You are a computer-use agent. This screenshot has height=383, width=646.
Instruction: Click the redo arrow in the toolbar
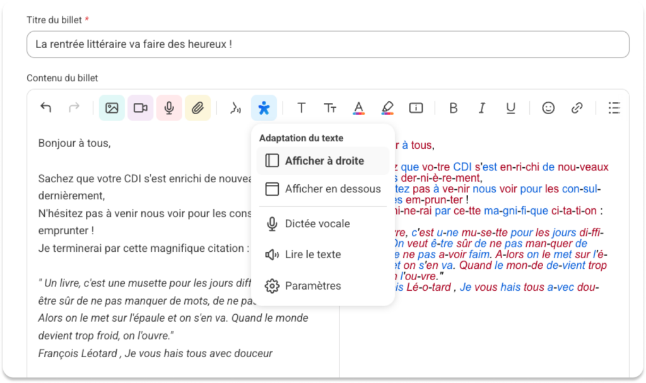click(74, 108)
